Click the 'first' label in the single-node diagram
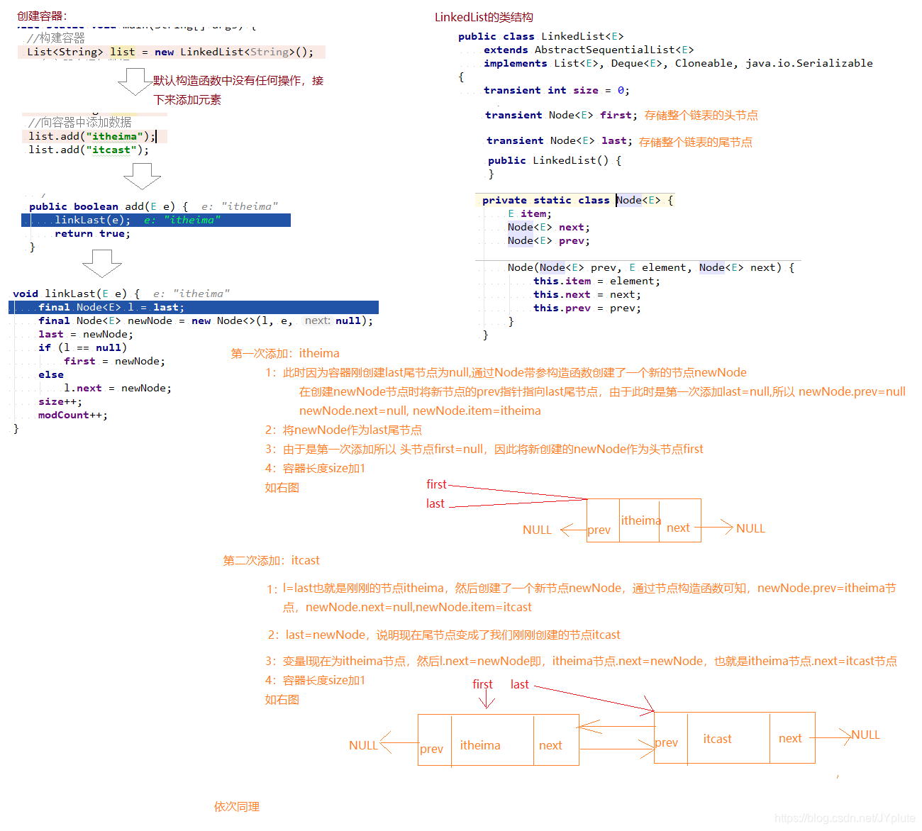This screenshot has width=922, height=831. [x=437, y=484]
